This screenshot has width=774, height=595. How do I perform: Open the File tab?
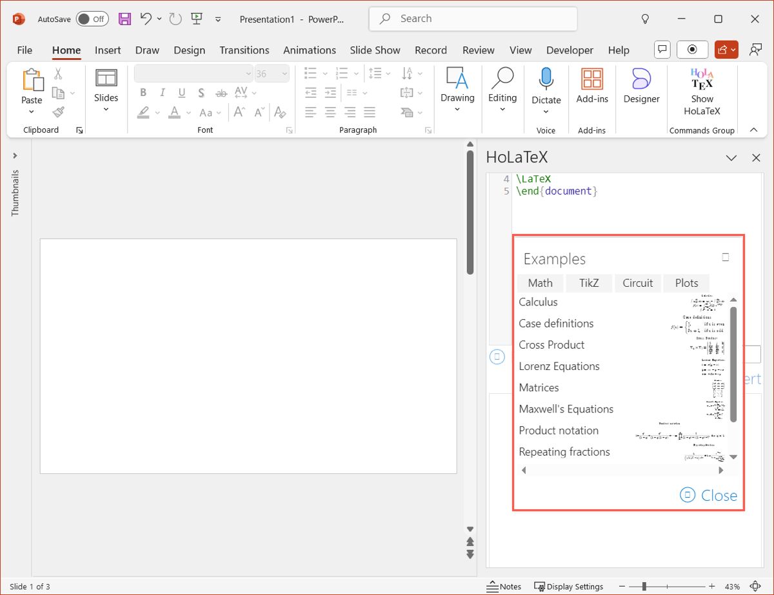coord(25,50)
